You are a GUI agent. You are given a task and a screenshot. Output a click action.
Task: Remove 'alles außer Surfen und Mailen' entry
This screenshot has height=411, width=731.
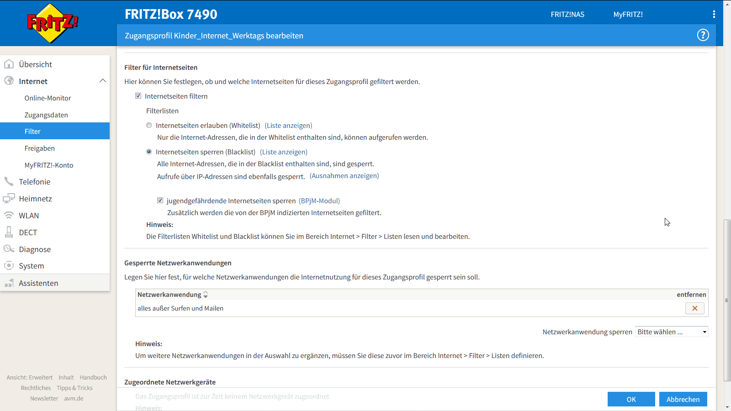(694, 308)
